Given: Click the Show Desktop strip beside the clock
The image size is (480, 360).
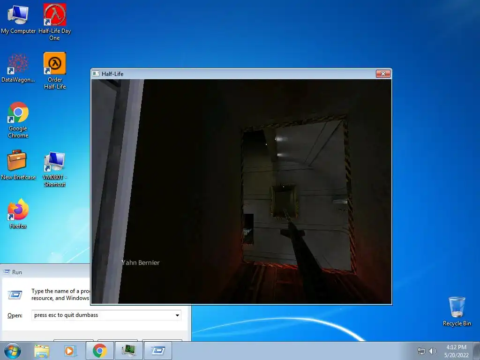Looking at the screenshot, I should 477,351.
